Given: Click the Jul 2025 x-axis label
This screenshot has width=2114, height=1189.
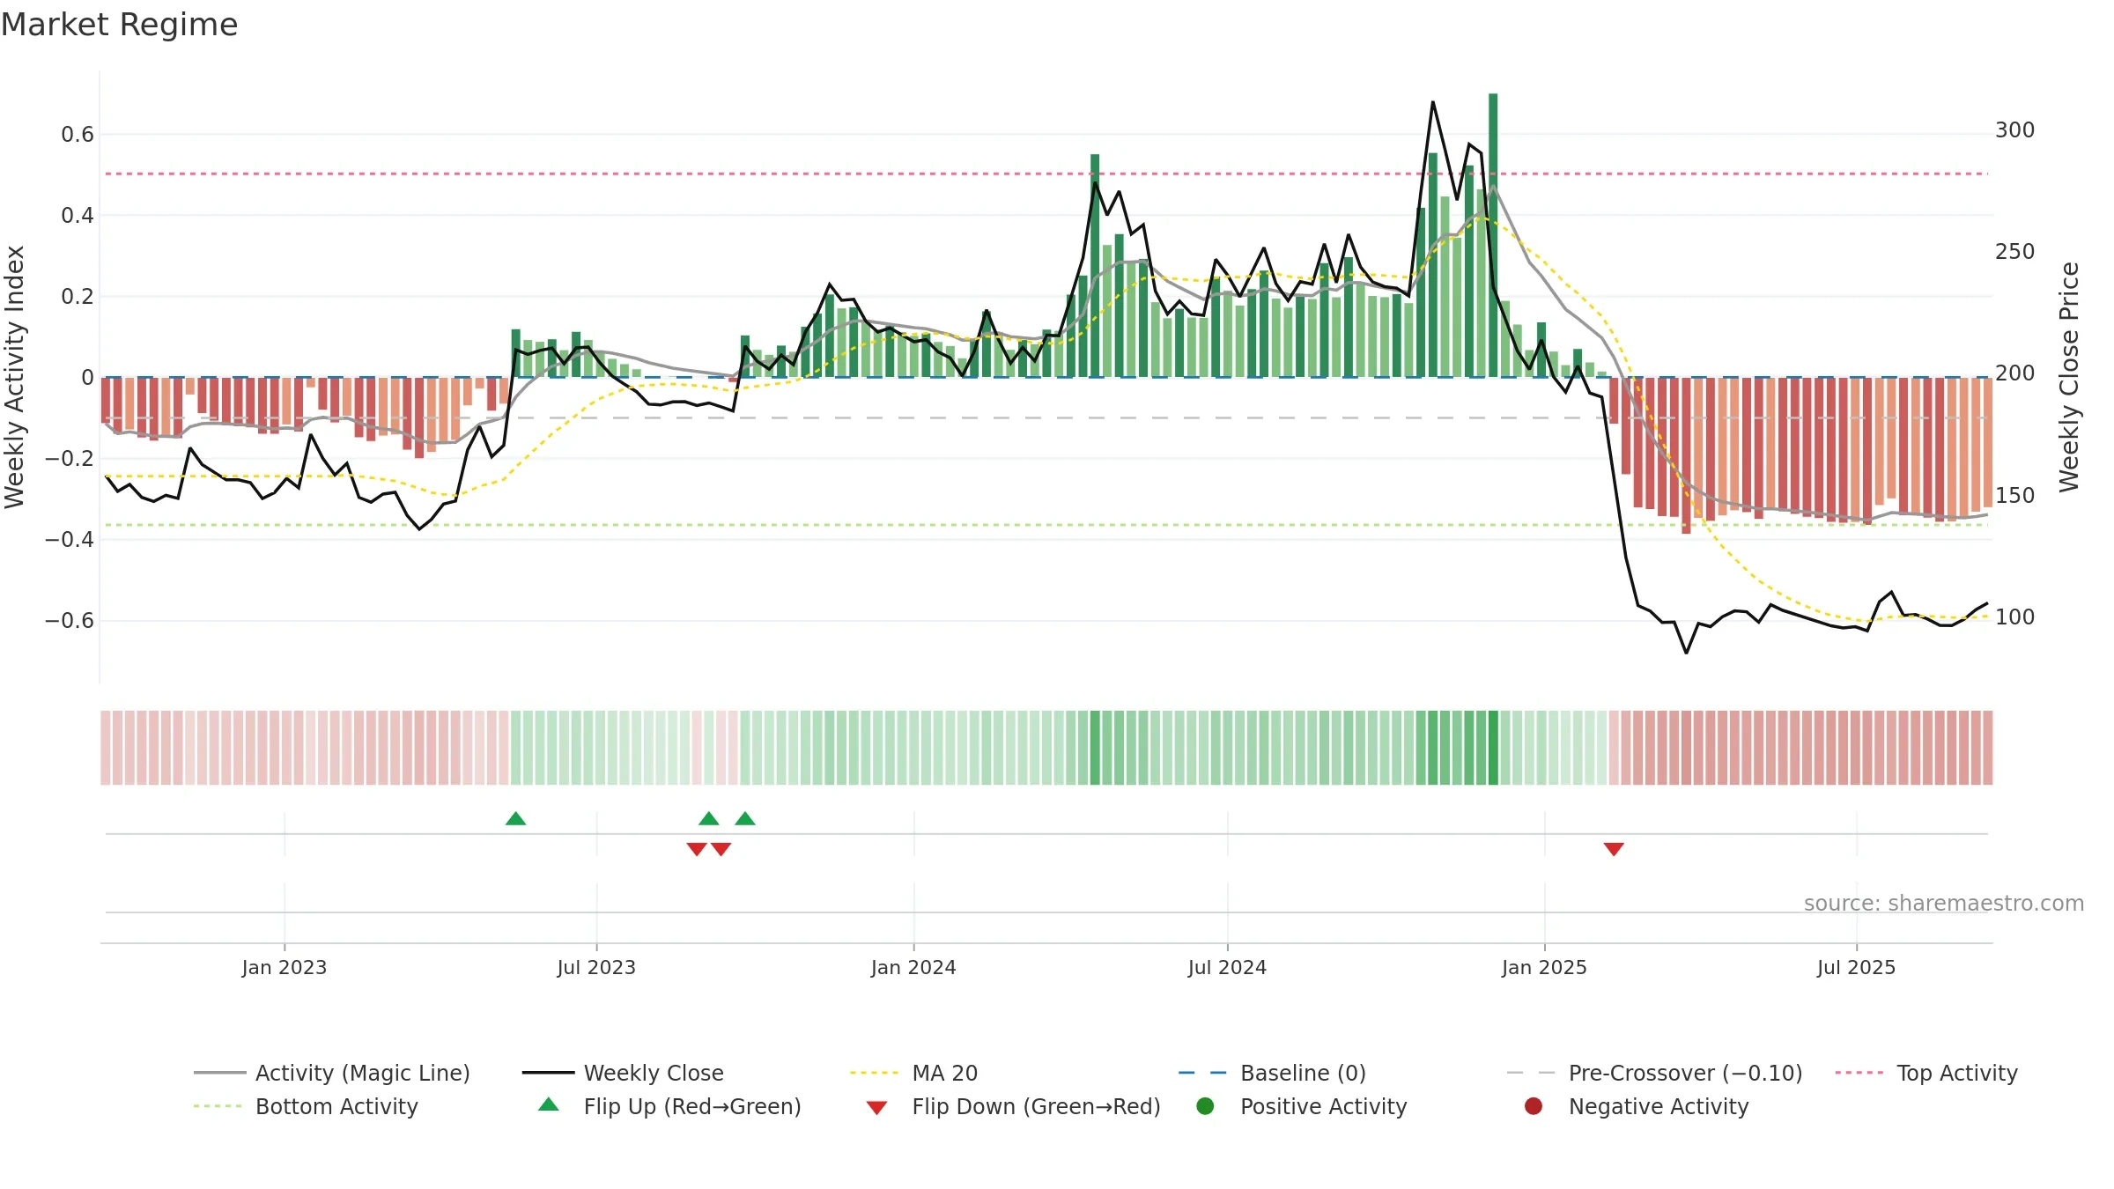Looking at the screenshot, I should coord(1856,967).
